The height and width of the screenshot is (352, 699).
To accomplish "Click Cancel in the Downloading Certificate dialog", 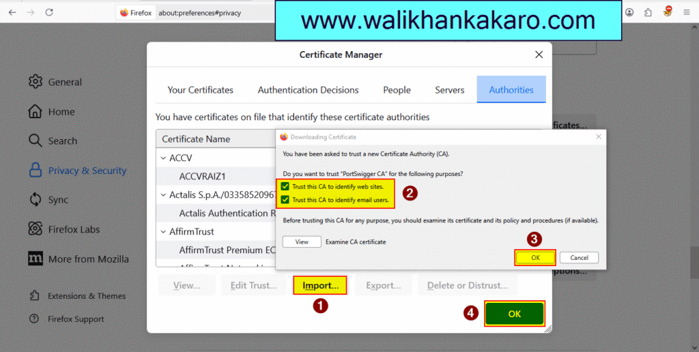I will (x=579, y=258).
